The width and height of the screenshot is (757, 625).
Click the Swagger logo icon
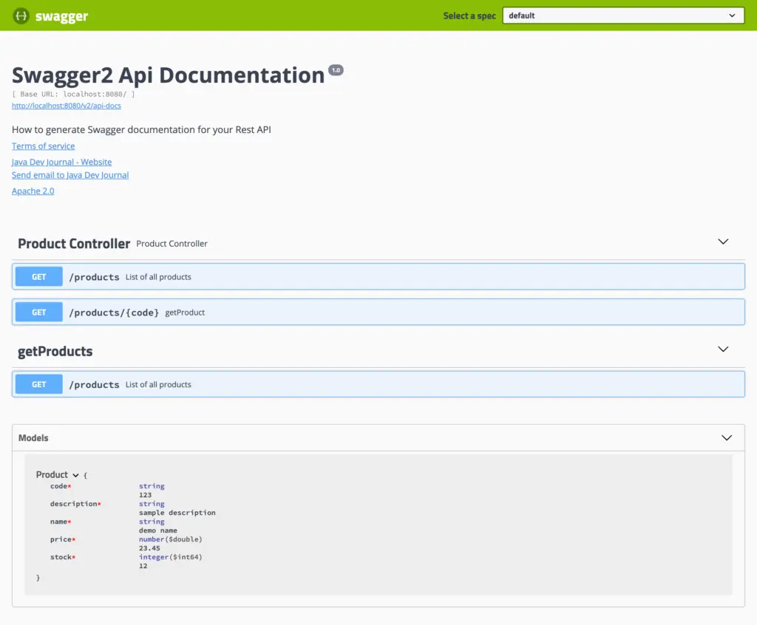[21, 16]
